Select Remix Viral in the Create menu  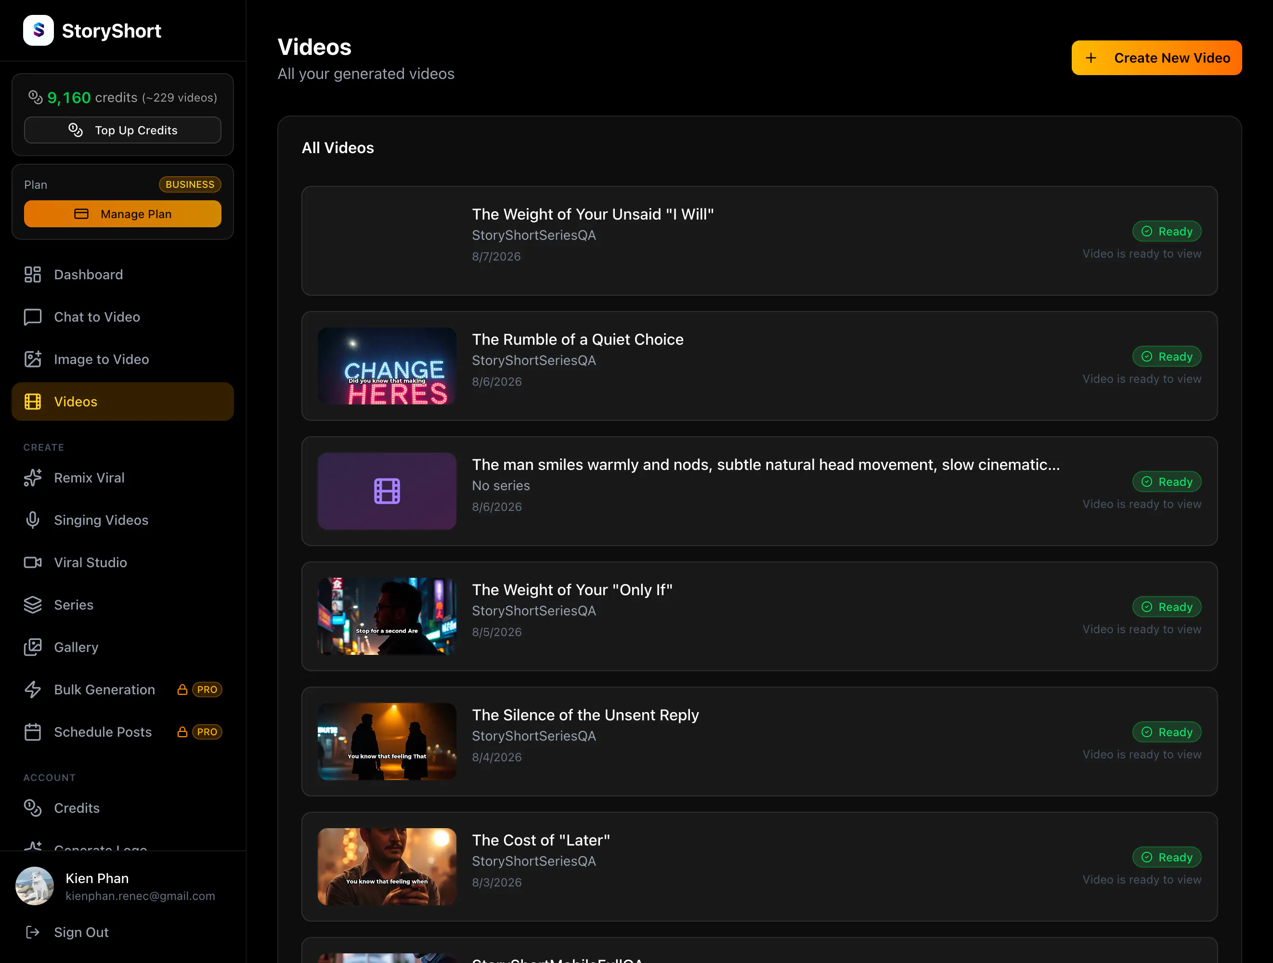pos(123,478)
